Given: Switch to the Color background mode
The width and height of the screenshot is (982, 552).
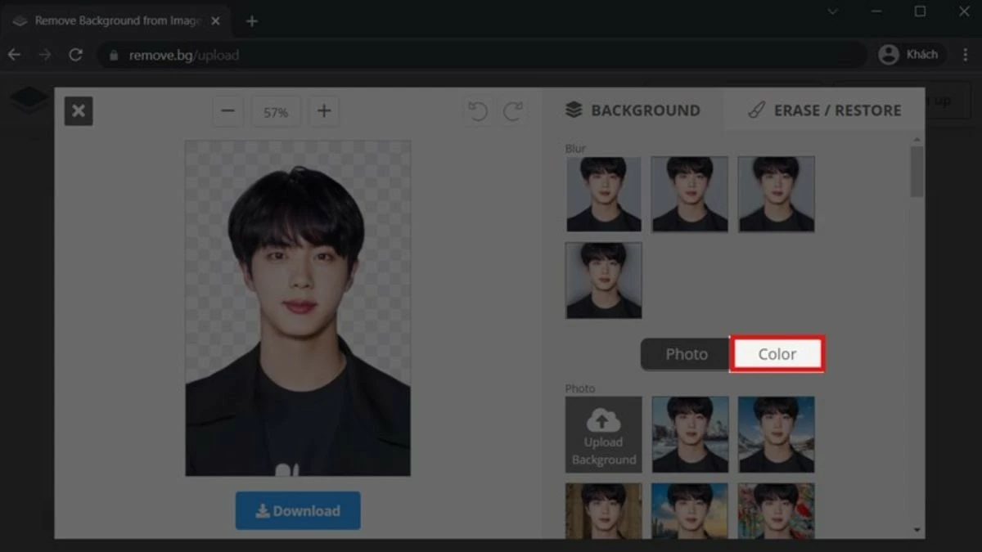Looking at the screenshot, I should [776, 353].
